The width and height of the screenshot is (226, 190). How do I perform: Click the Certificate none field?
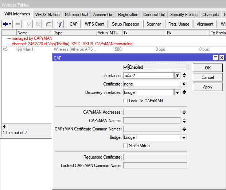point(152,84)
